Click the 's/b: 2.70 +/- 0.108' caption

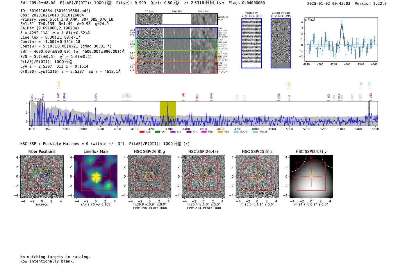96,204
